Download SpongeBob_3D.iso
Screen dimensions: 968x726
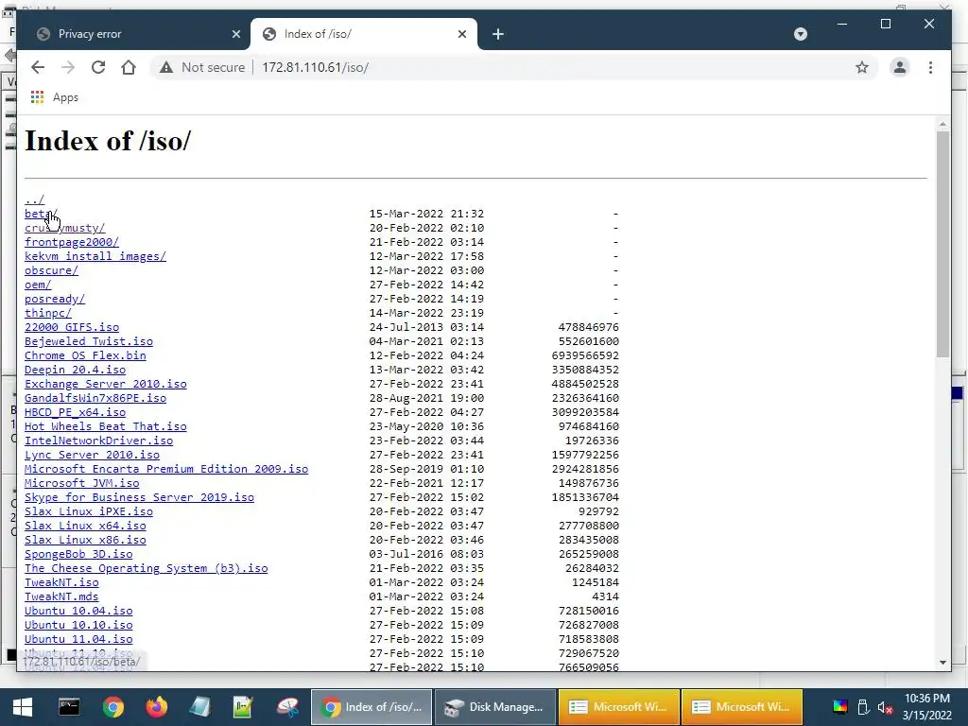click(x=78, y=554)
